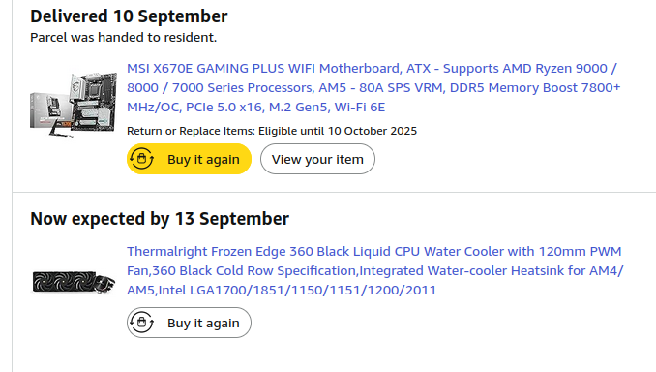Buy the MSI X670E motherboard again
The height and width of the screenshot is (372, 656).
[x=189, y=159]
